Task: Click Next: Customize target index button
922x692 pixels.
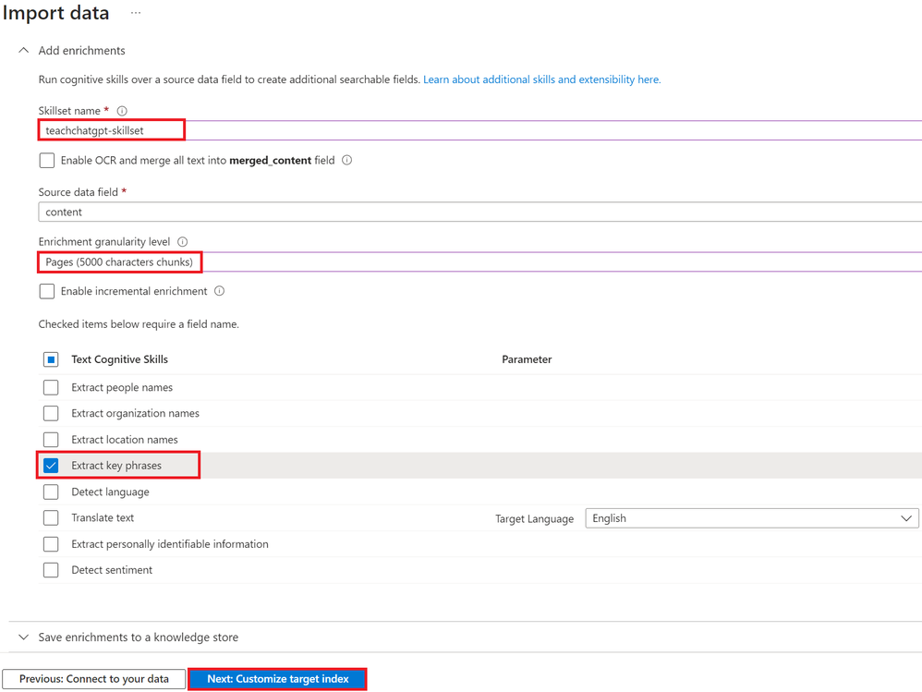Action: (x=277, y=679)
